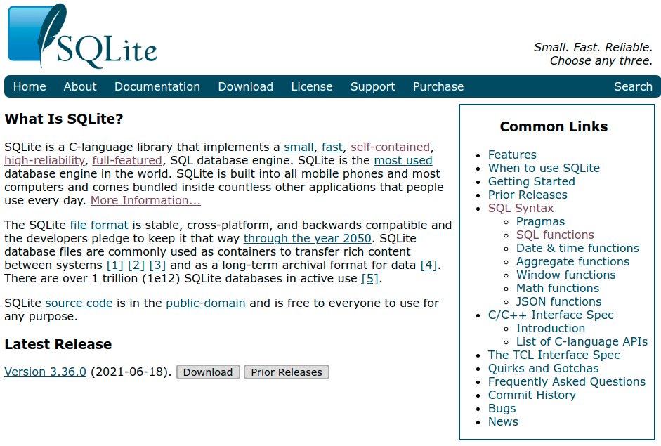The width and height of the screenshot is (661, 446).
Task: Click the Prior Releases button
Action: point(287,372)
